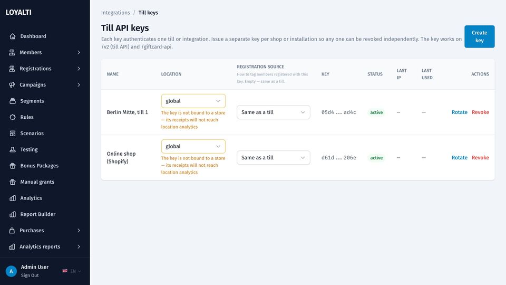The image size is (506, 285).
Task: Click active status badge for Berlin Mitte
Action: click(376, 112)
